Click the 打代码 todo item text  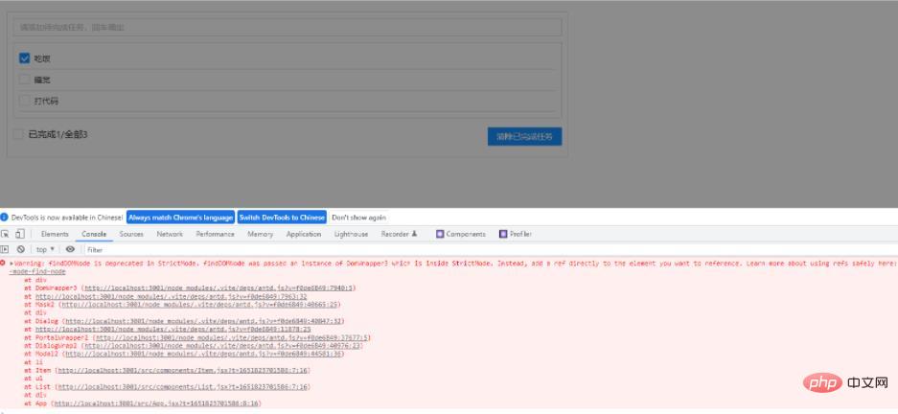tap(46, 101)
